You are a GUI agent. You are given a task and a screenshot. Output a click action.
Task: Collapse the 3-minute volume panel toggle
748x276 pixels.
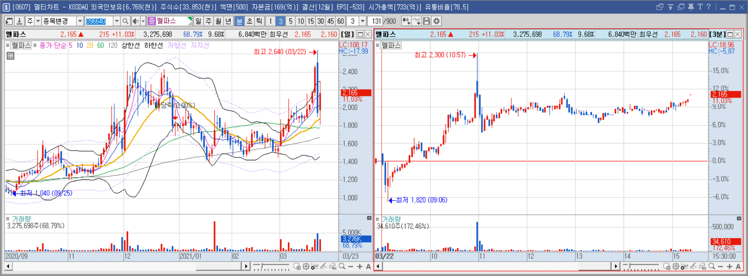point(739,218)
